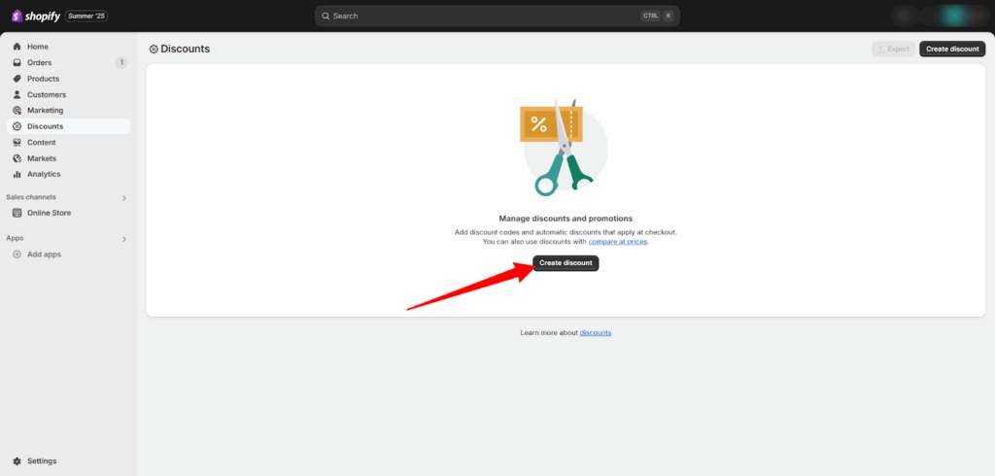This screenshot has width=995, height=476.
Task: Open Analytics bar chart icon
Action: [x=17, y=175]
